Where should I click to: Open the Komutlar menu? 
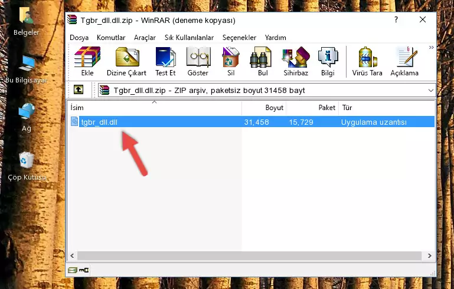tap(111, 38)
